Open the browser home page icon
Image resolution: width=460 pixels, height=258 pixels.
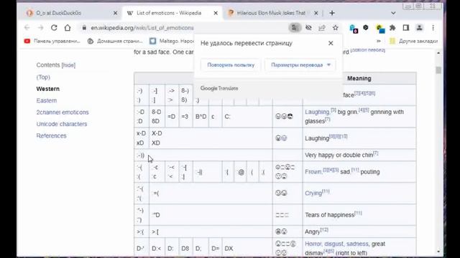(x=68, y=28)
